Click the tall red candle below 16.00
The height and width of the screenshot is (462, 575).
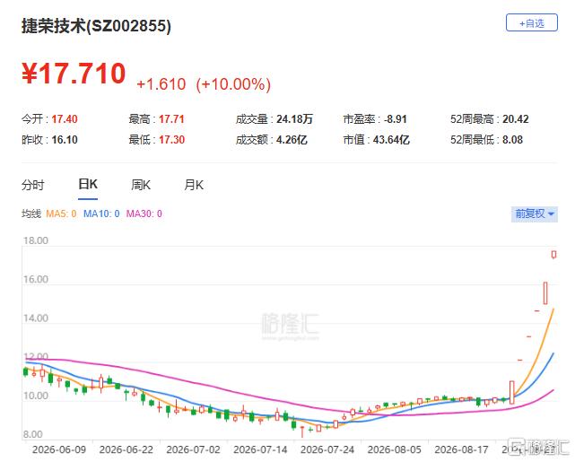[545, 293]
